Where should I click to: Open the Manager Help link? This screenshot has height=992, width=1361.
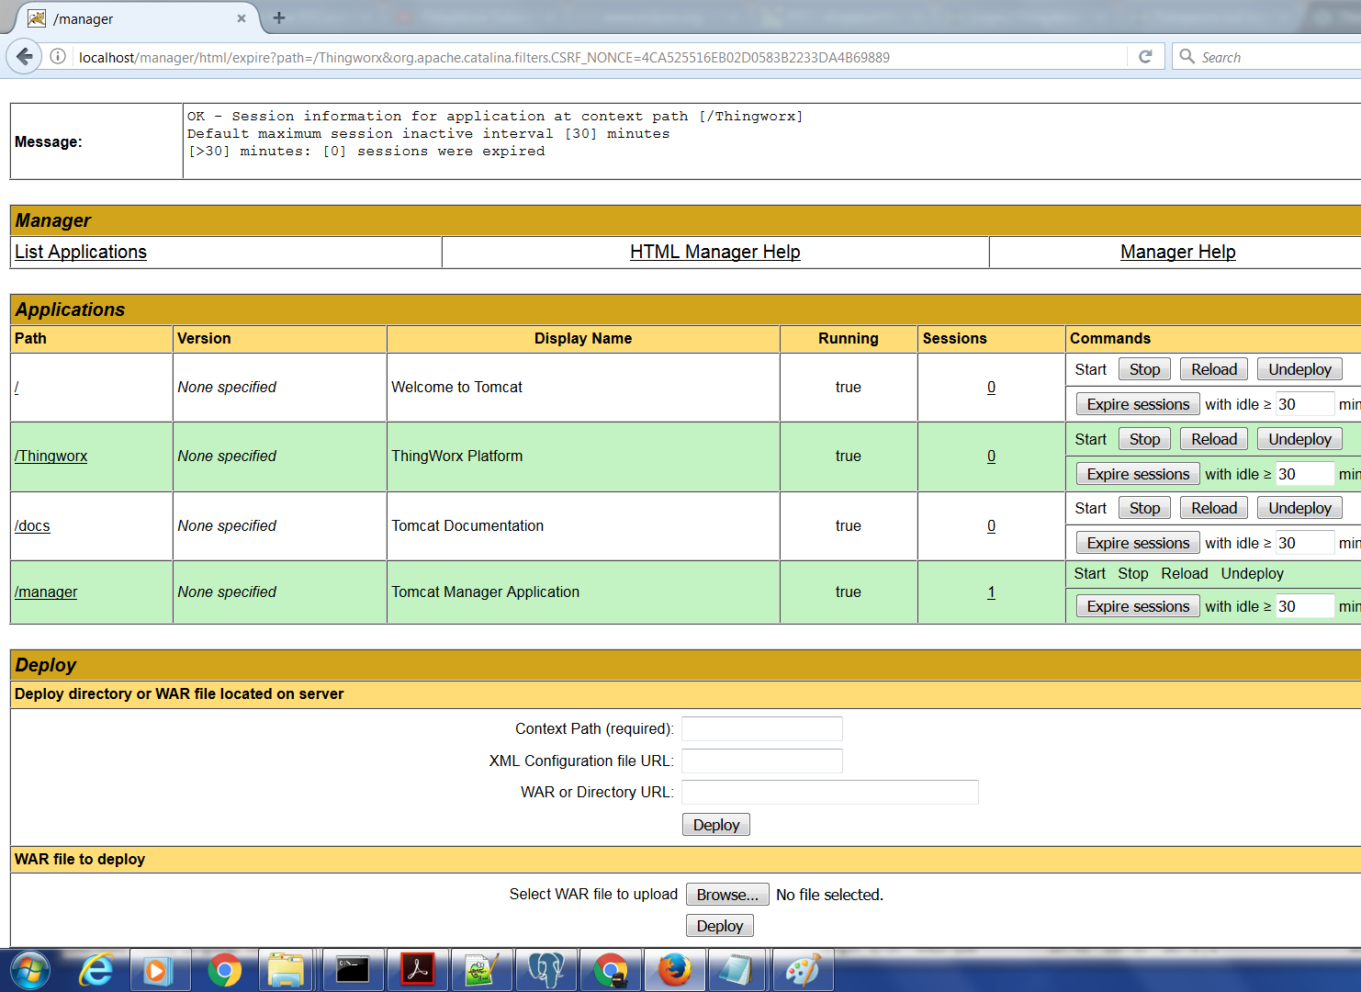(1178, 252)
